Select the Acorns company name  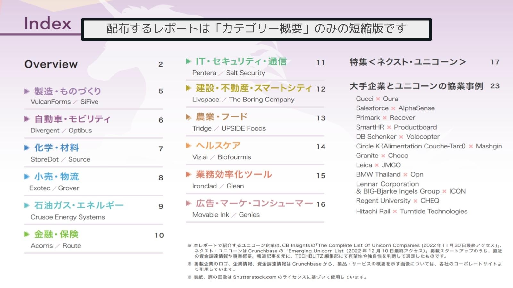click(x=42, y=246)
